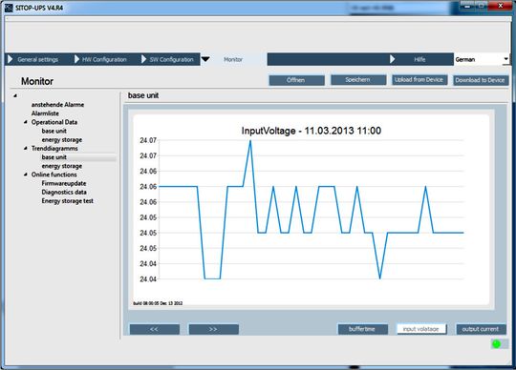This screenshot has width=516, height=370.
Task: Select anstehende Alarme in tree
Action: pyautogui.click(x=57, y=104)
